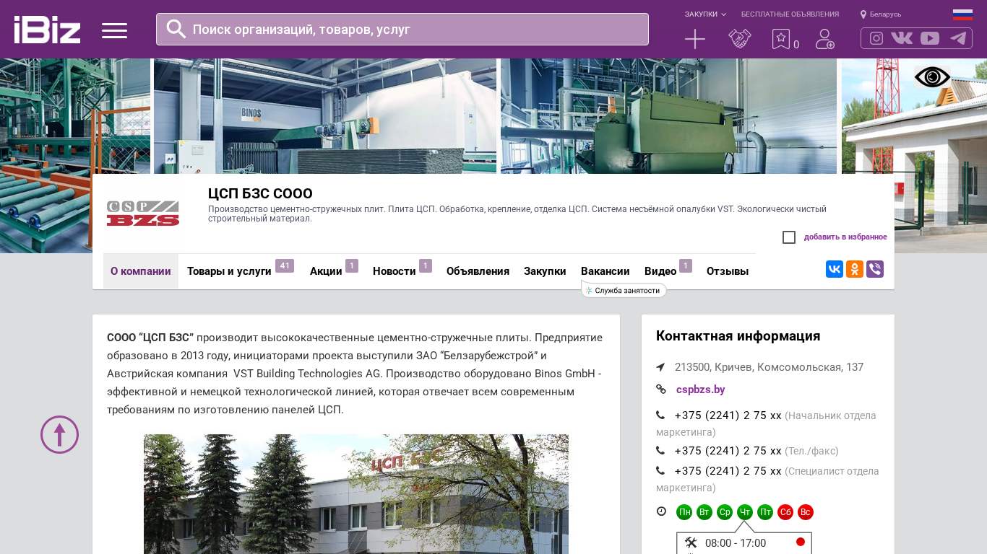Click the Служба занятости badge
This screenshot has height=554, width=987.
(x=624, y=290)
